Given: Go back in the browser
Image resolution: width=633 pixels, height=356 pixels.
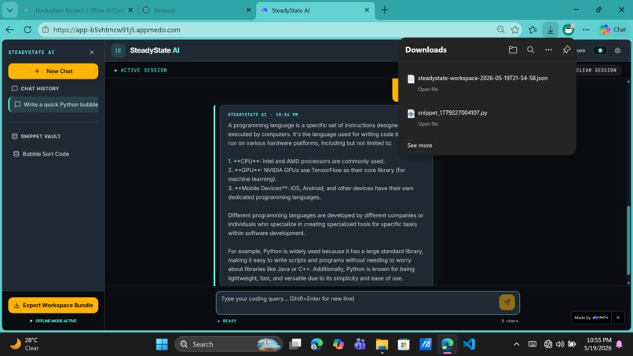Looking at the screenshot, I should tap(10, 30).
